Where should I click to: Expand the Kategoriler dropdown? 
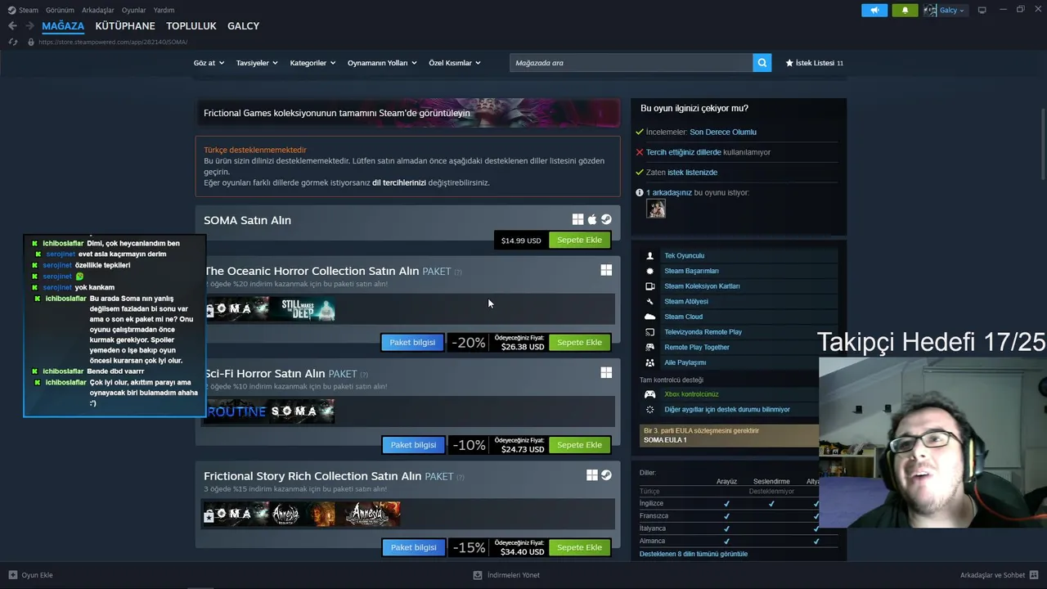(x=312, y=63)
